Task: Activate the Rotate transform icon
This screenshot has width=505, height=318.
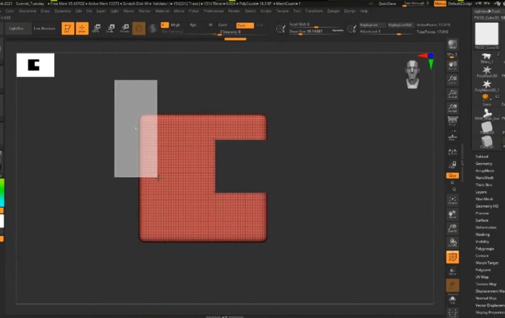Action: click(x=124, y=28)
